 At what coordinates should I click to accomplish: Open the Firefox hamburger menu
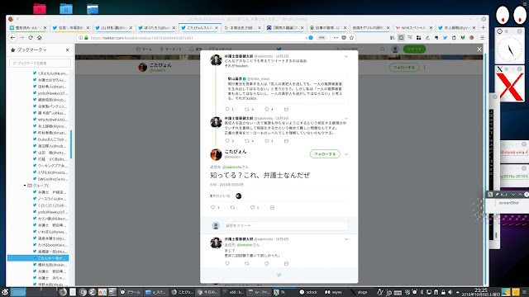(483, 38)
